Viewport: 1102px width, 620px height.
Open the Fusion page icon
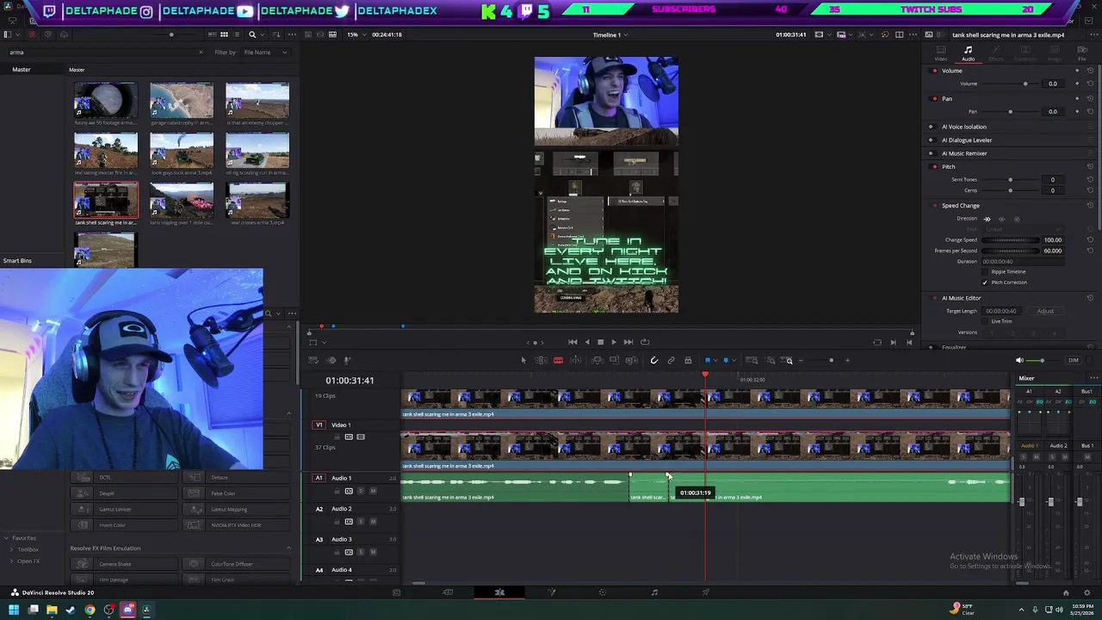[x=552, y=592]
